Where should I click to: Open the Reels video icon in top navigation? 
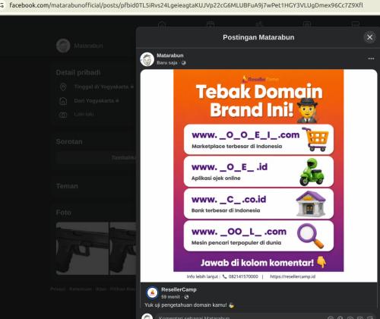coord(211,24)
